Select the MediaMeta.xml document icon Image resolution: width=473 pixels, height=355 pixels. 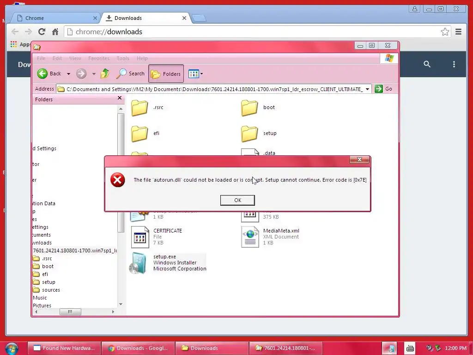(x=250, y=237)
